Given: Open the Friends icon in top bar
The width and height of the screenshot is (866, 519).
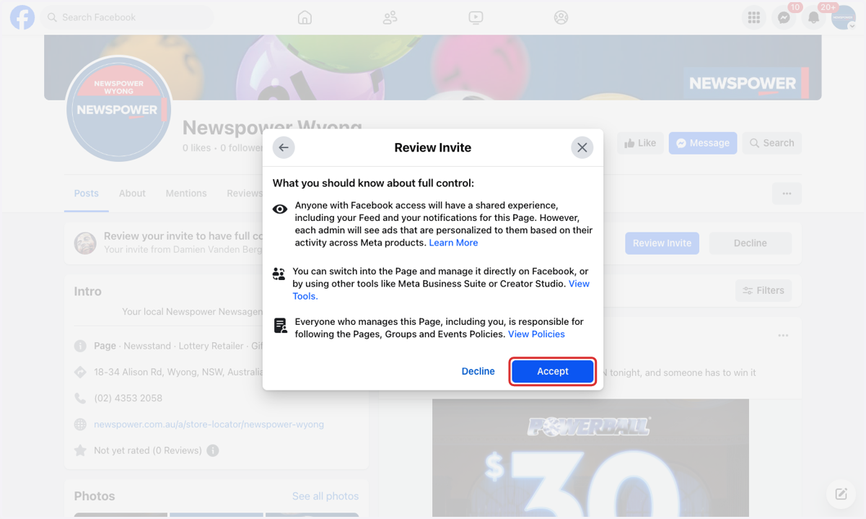Looking at the screenshot, I should (390, 17).
